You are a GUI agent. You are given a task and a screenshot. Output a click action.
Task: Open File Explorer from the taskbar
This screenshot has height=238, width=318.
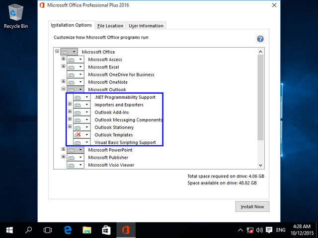click(87, 230)
